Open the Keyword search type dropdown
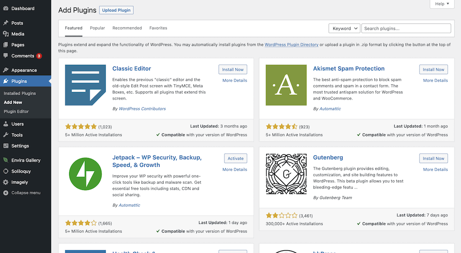Screen dimensions: 461x253 coord(344,29)
